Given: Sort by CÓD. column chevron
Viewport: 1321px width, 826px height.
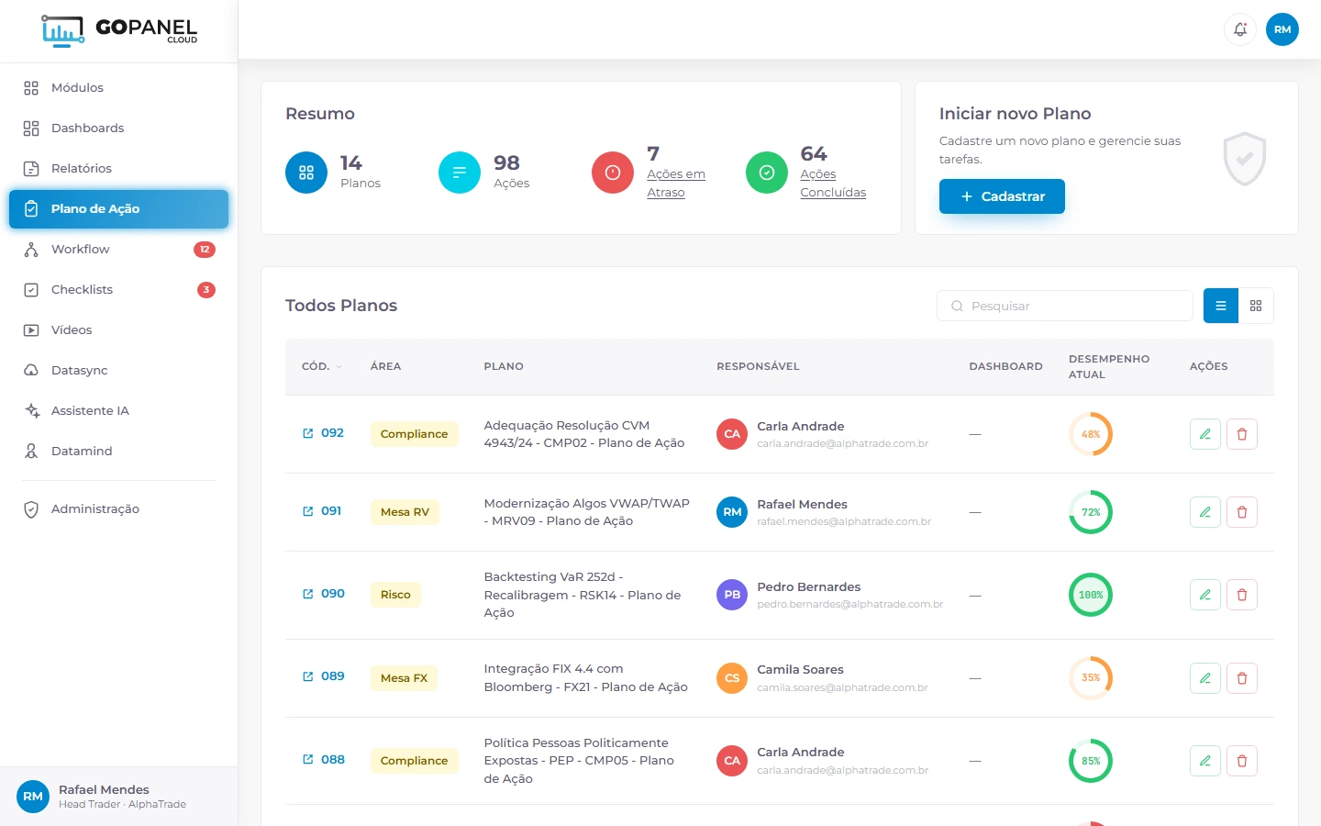Looking at the screenshot, I should pyautogui.click(x=339, y=366).
